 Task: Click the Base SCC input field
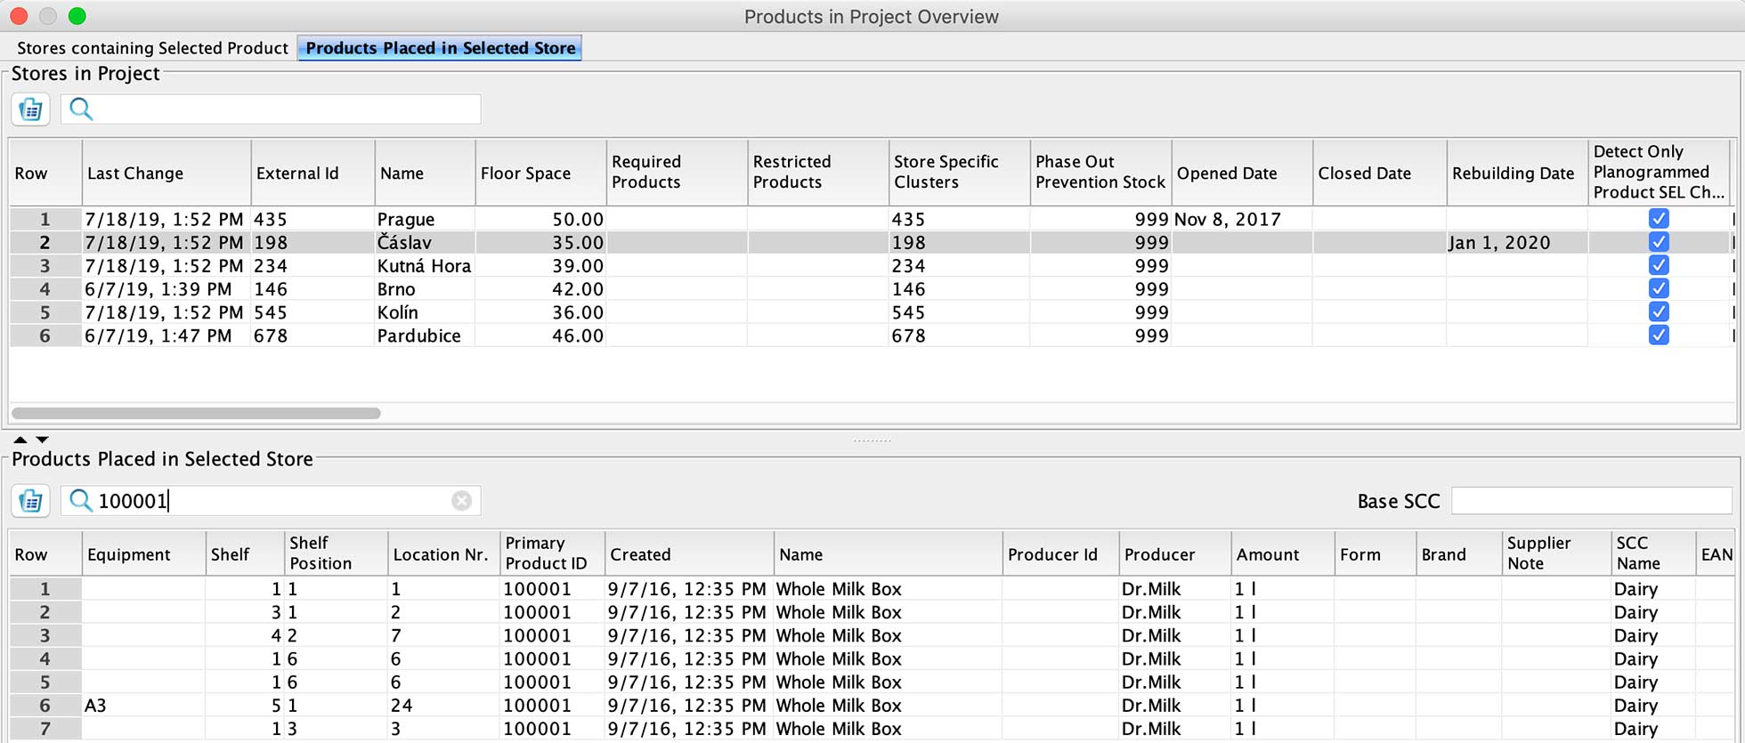(1590, 501)
